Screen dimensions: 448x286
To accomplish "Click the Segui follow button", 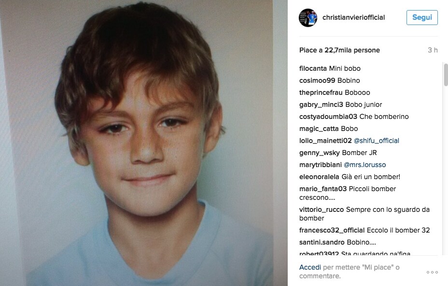I will (x=422, y=17).
